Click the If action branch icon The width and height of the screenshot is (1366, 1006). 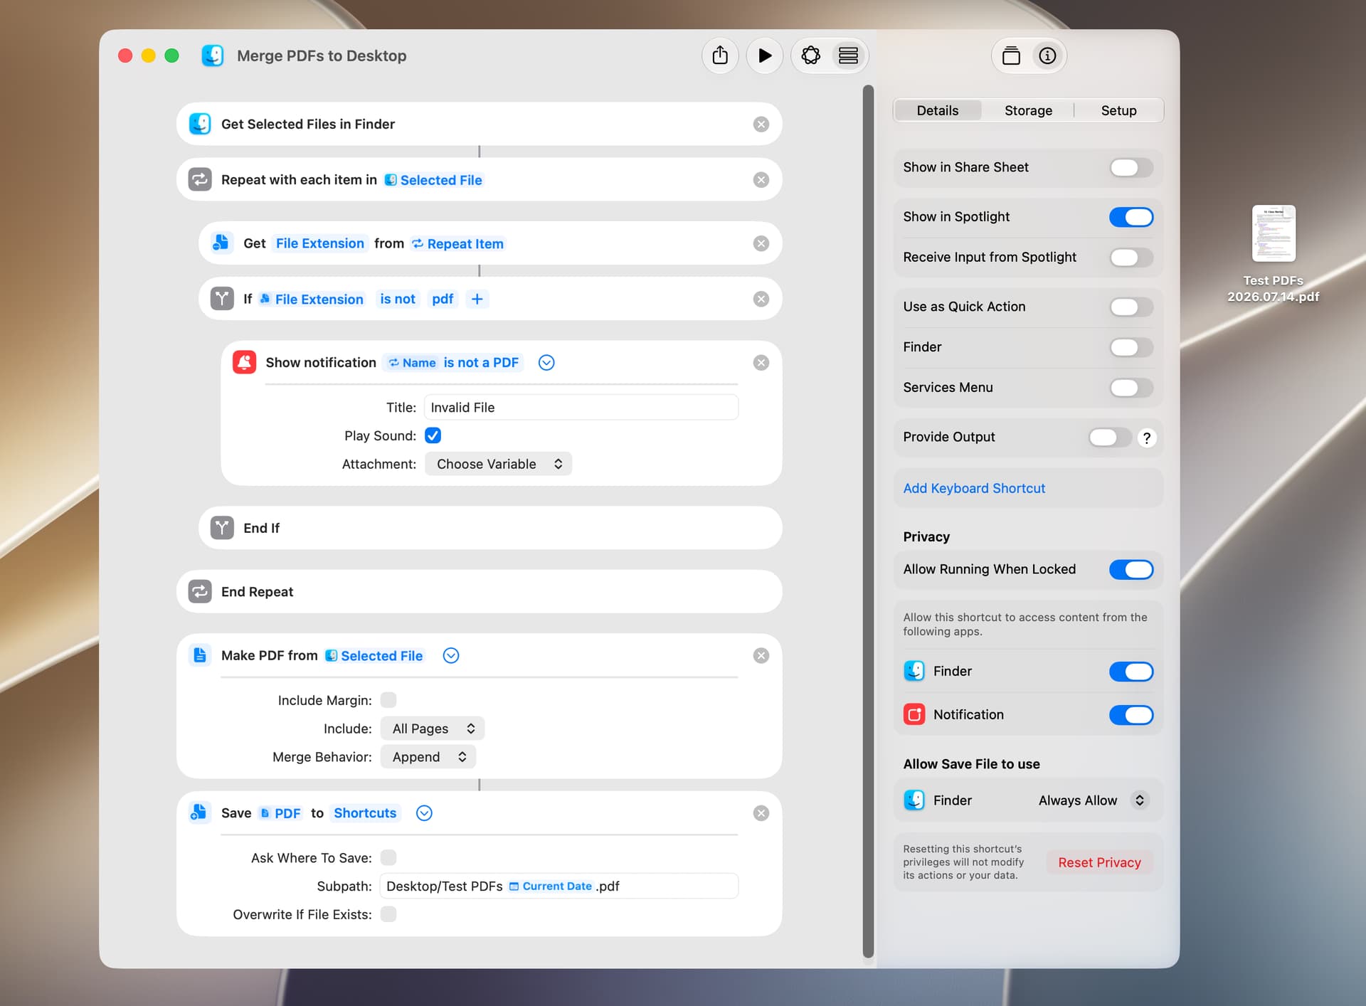pos(222,299)
